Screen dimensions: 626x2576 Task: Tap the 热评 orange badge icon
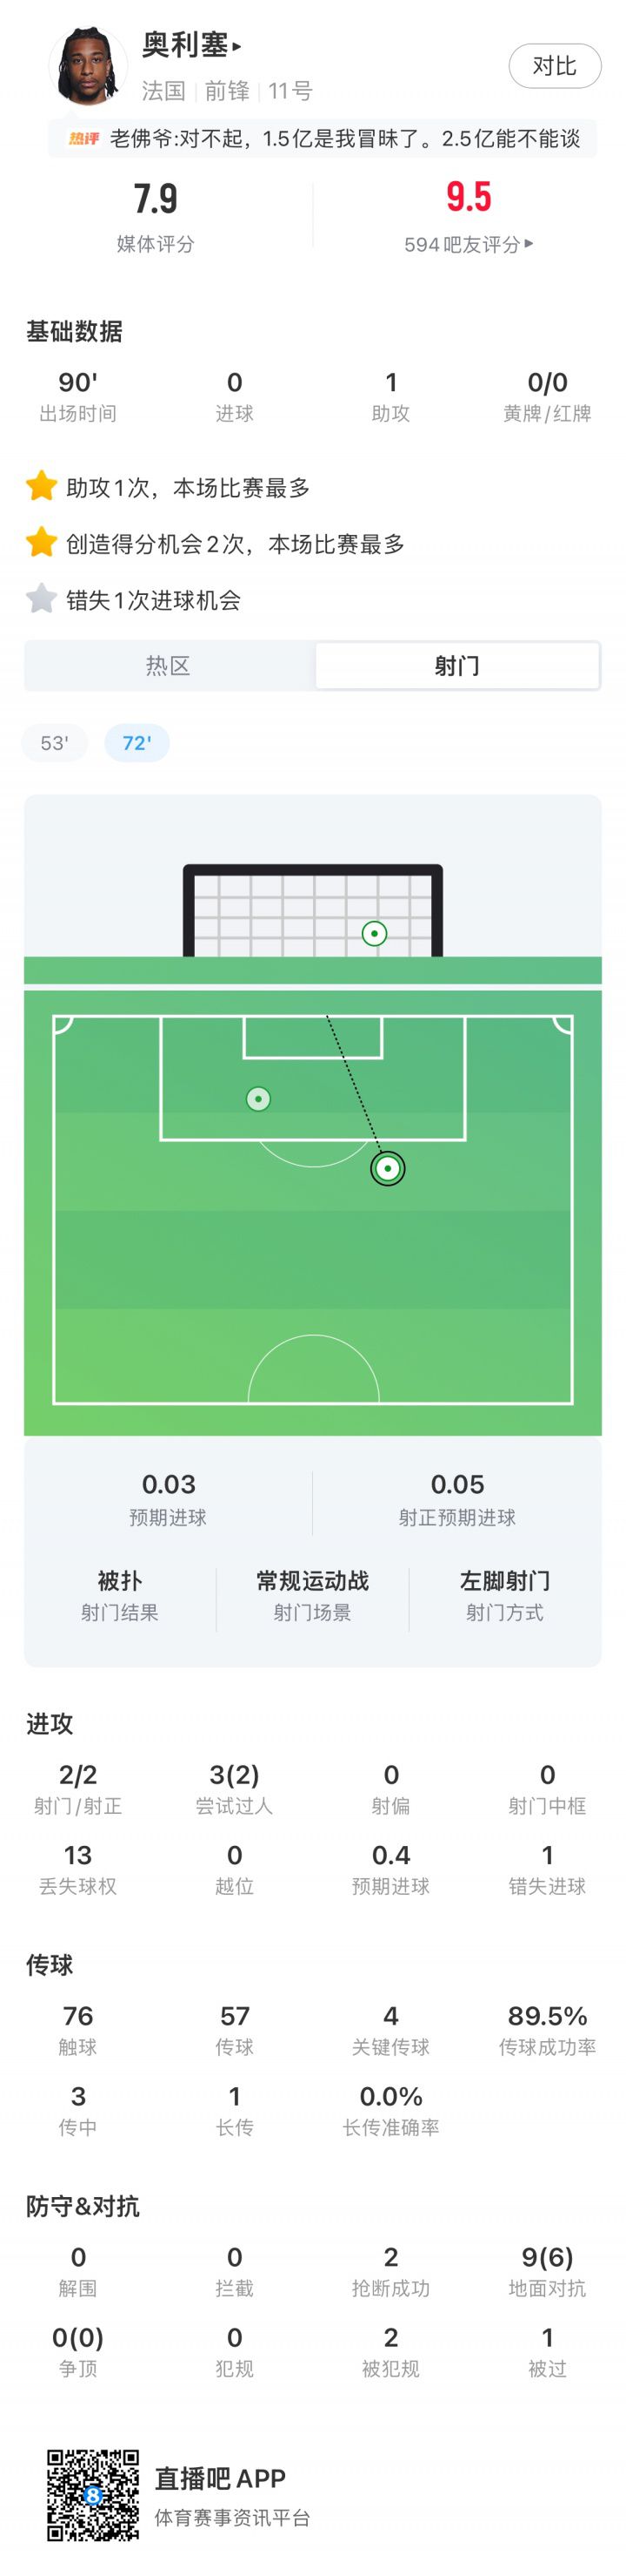[83, 139]
